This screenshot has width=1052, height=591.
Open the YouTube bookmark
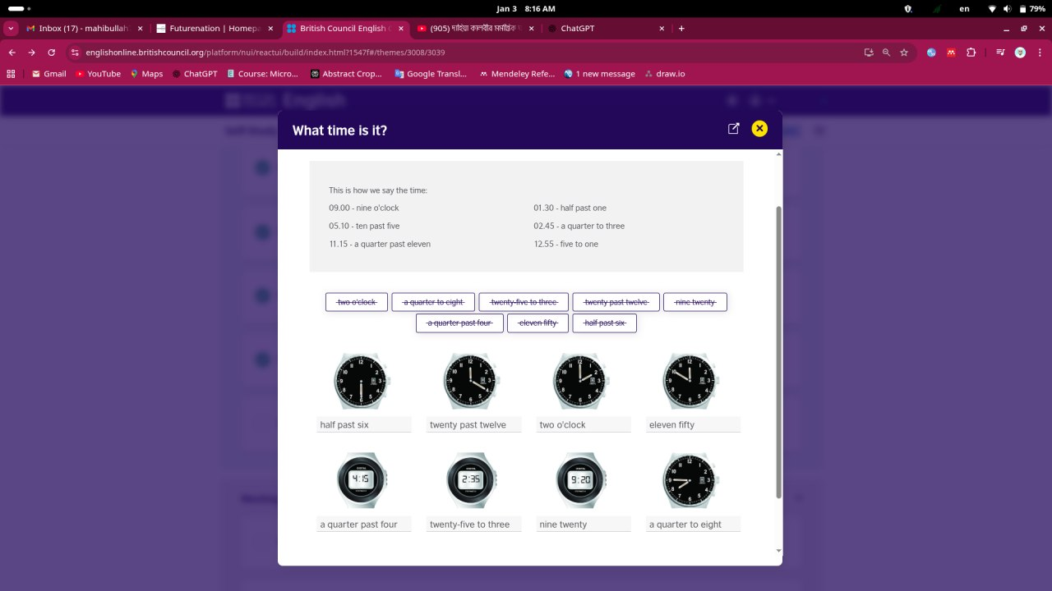(x=98, y=74)
